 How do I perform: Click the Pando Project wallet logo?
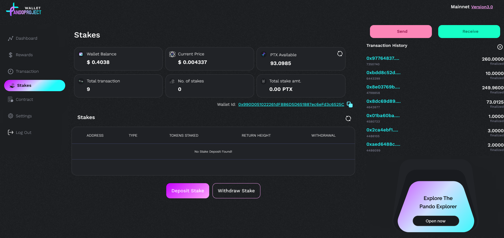pos(24,10)
